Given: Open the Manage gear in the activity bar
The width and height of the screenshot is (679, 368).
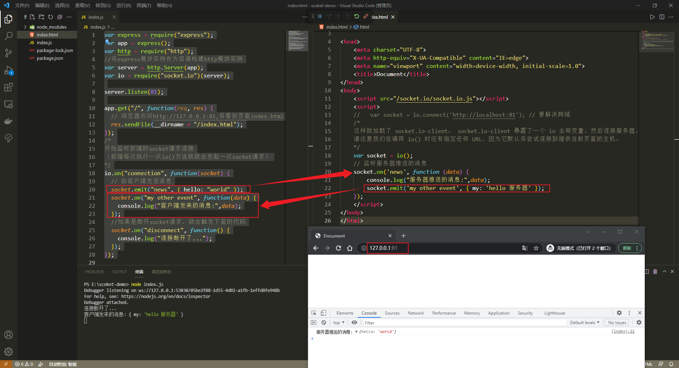Looking at the screenshot, I should click(x=8, y=352).
